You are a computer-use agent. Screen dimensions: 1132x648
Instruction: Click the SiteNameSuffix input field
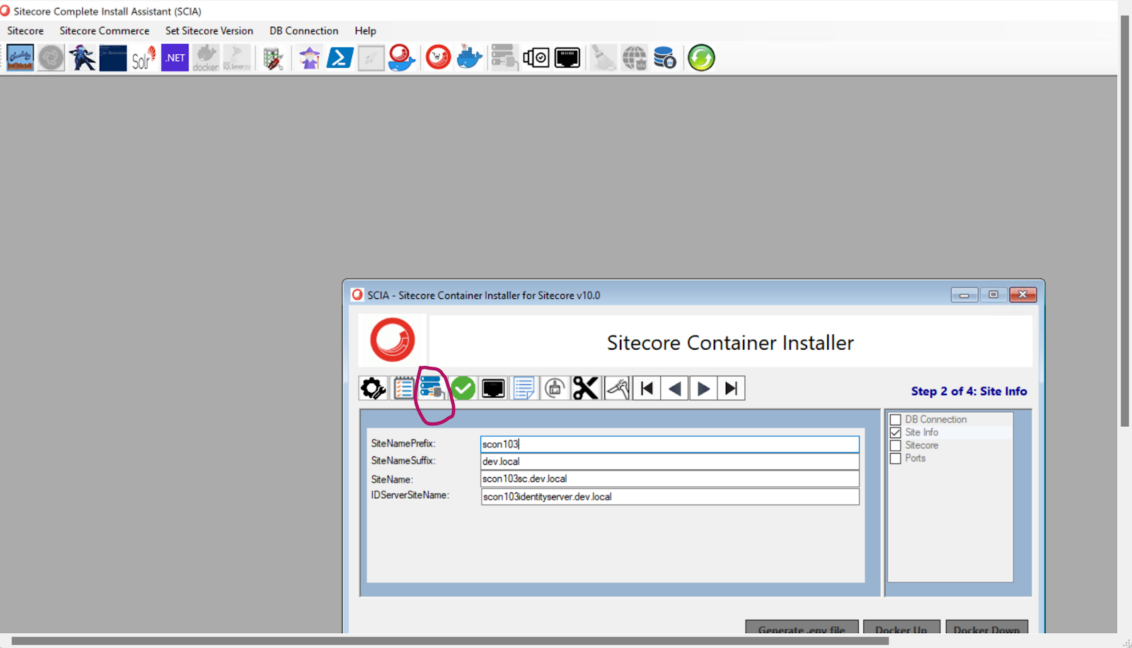670,461
